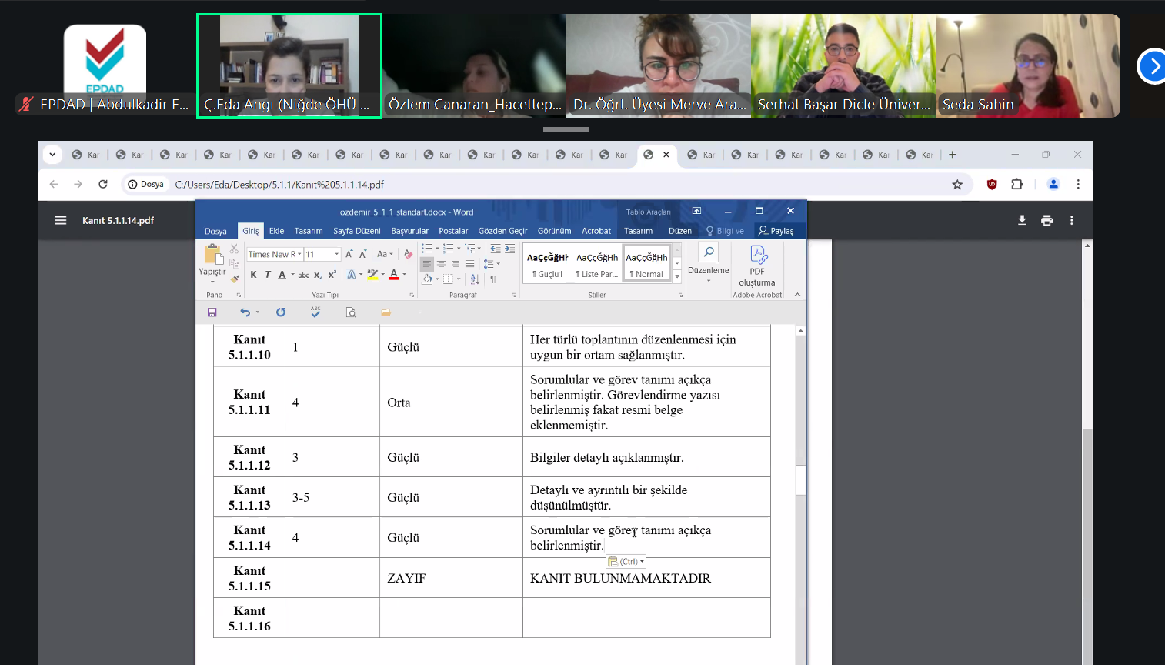Screen dimensions: 1165x665
Task: Print the PDF using the printer icon
Action: (x=1046, y=220)
